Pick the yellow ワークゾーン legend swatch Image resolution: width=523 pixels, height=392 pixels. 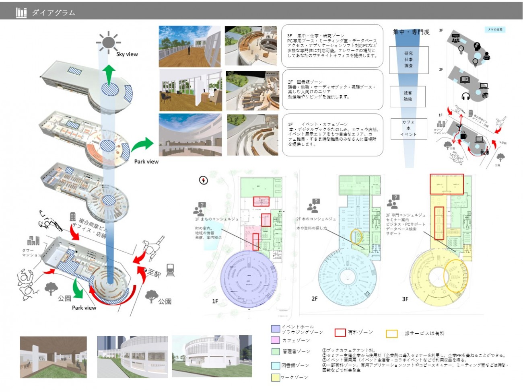coord(275,377)
